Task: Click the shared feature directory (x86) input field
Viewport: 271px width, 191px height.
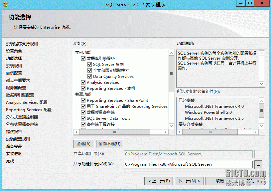Action: (x=188, y=164)
